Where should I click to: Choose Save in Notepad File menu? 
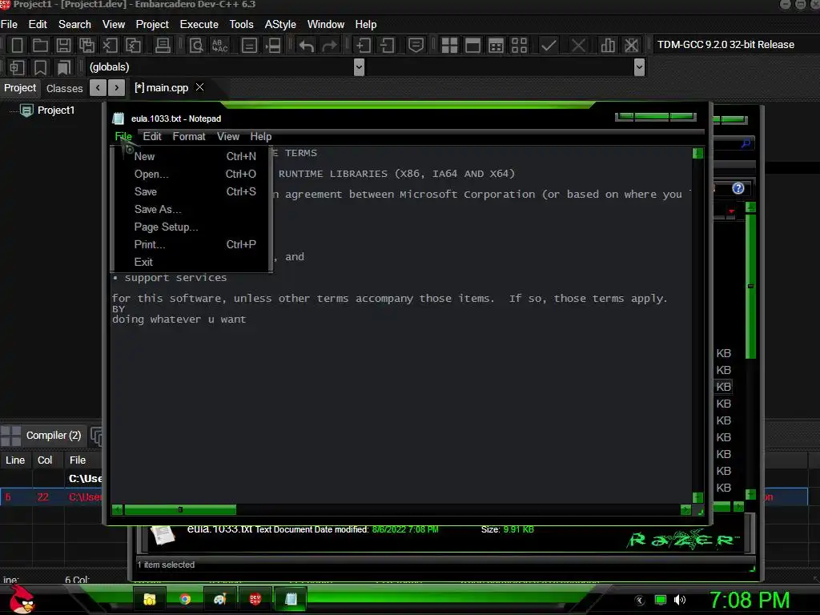pyautogui.click(x=191, y=192)
